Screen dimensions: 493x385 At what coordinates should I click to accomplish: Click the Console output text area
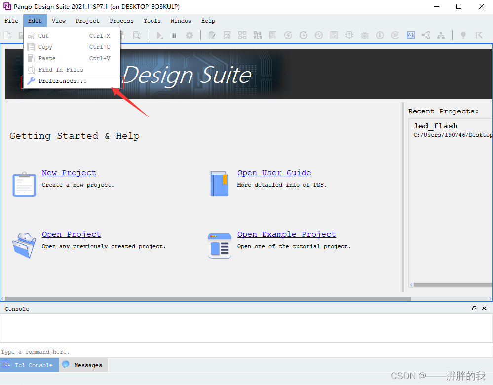tap(246, 328)
